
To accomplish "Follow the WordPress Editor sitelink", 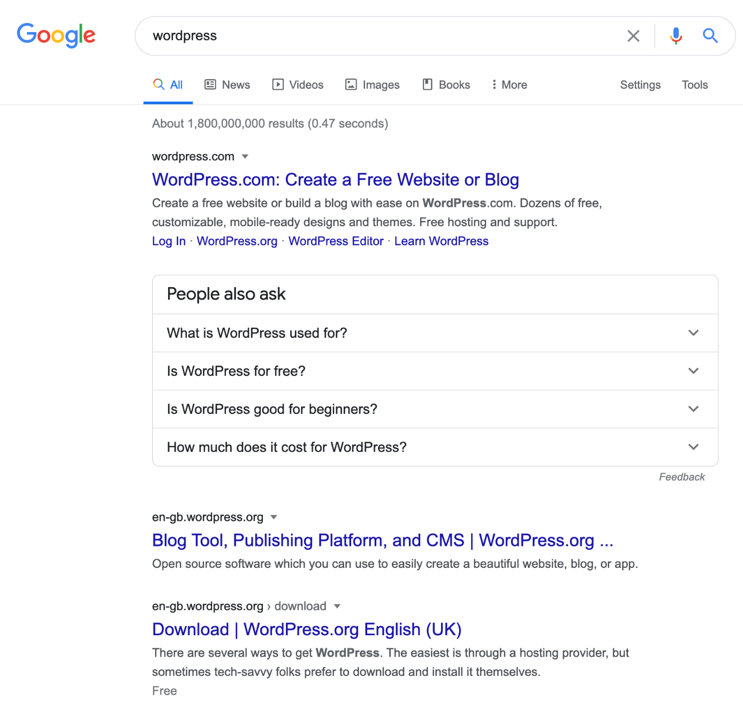I will click(336, 241).
